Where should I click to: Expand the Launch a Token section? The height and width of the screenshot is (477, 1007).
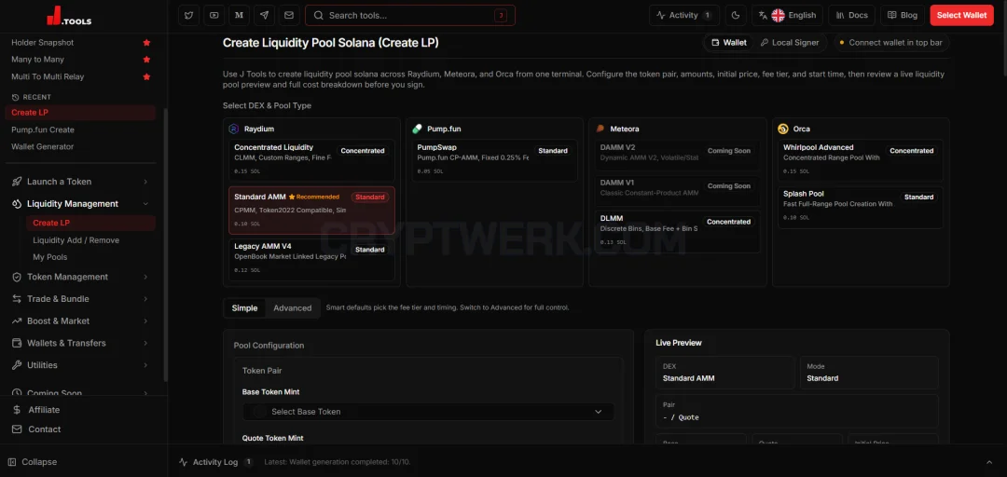click(x=80, y=182)
